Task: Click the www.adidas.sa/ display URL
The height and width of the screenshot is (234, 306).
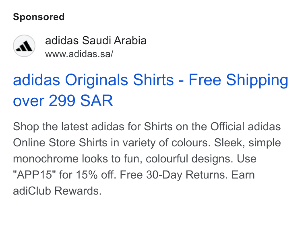Action: [x=79, y=54]
